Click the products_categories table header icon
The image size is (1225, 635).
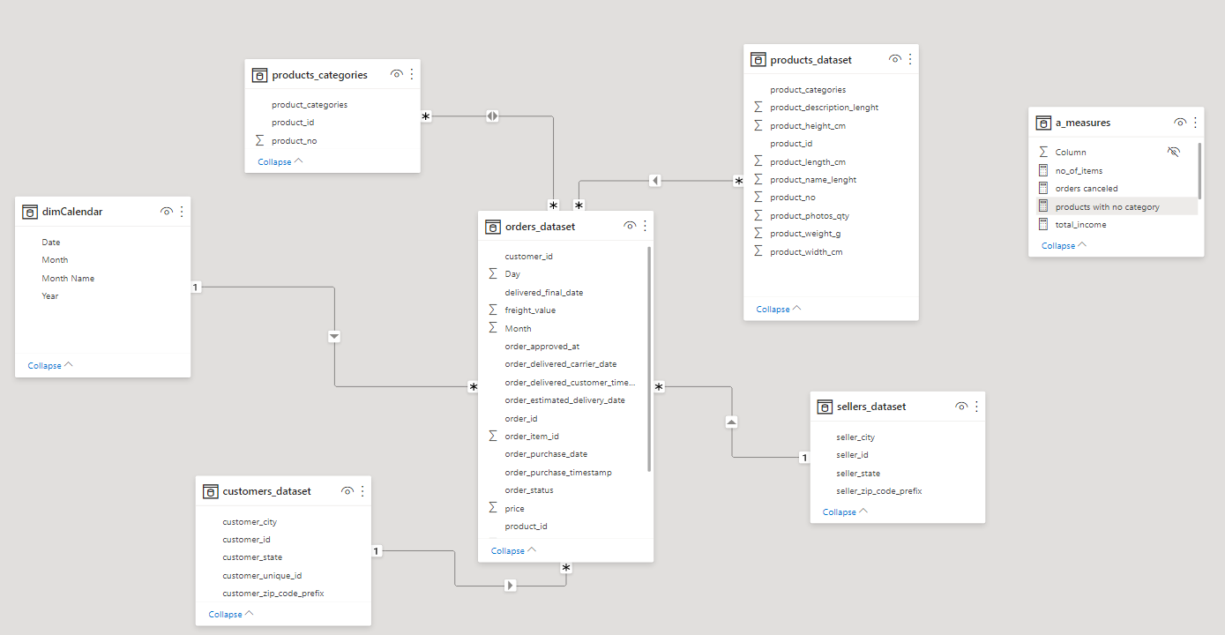(x=259, y=75)
